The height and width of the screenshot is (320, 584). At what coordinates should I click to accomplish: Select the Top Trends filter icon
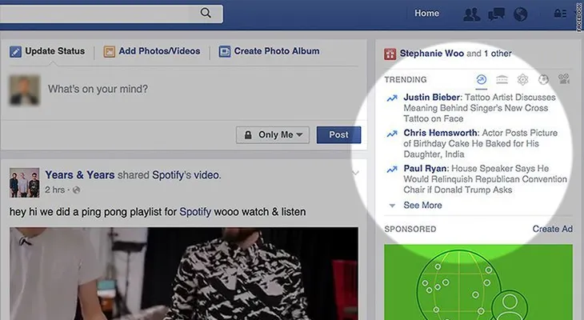[x=482, y=79]
